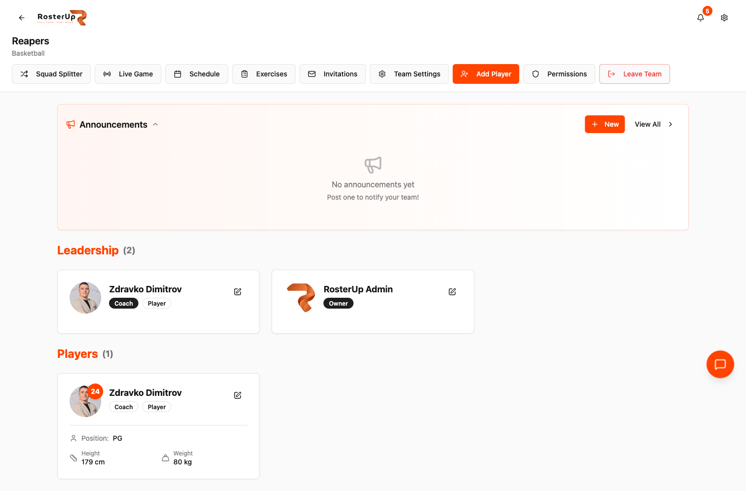Click Leave Team button
The height and width of the screenshot is (491, 746).
[x=634, y=74]
